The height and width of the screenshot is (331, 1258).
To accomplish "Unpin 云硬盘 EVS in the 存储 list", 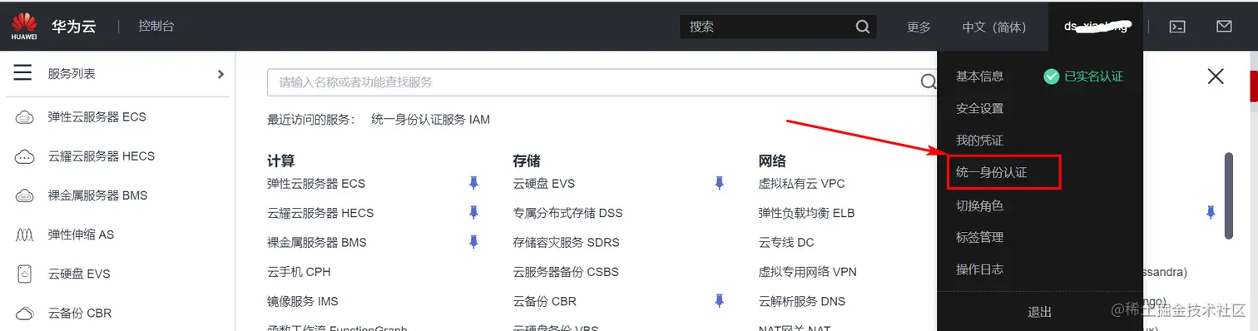I will (x=720, y=183).
